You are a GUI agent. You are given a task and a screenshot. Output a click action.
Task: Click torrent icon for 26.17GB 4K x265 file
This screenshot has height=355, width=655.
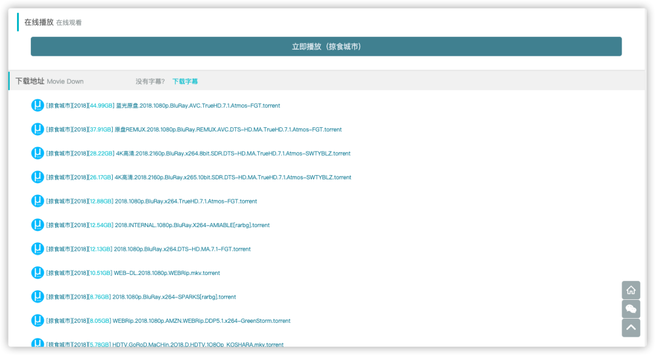click(38, 177)
